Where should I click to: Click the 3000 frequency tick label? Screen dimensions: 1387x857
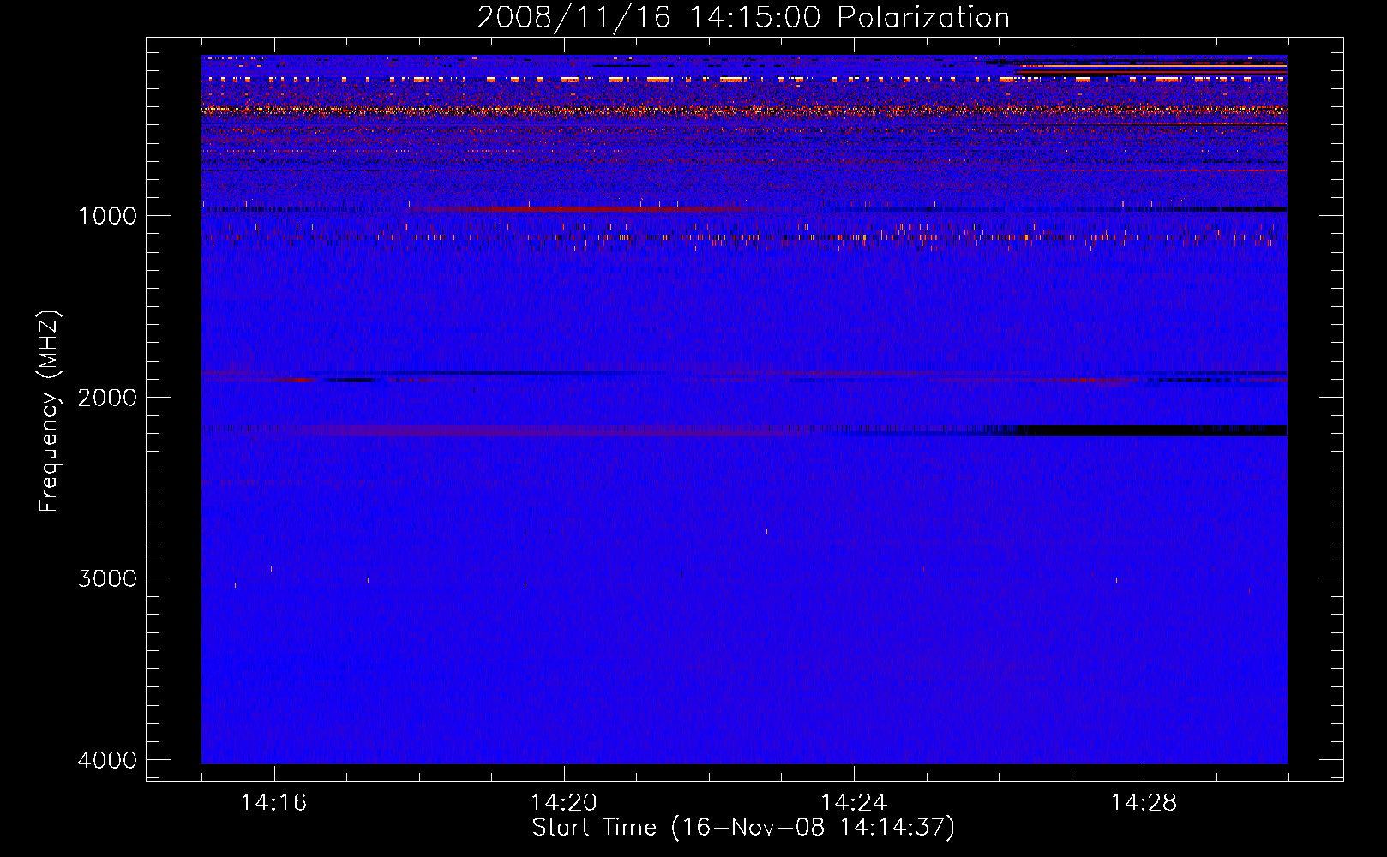coord(107,578)
